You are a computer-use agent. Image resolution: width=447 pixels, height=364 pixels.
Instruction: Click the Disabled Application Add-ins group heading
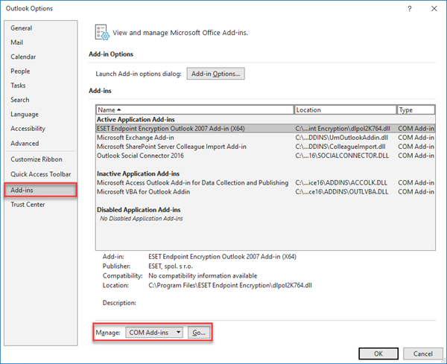point(139,210)
